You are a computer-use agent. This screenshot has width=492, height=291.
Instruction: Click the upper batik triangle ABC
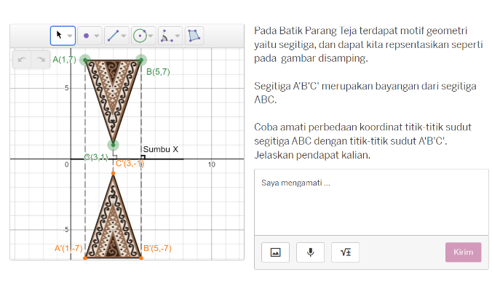(x=114, y=88)
